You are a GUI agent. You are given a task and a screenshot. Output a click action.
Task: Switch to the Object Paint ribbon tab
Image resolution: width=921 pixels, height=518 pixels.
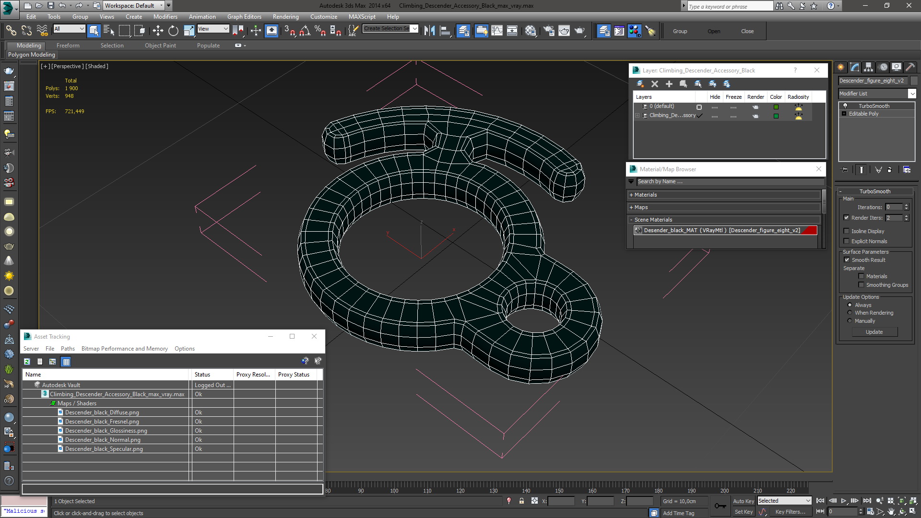point(160,46)
